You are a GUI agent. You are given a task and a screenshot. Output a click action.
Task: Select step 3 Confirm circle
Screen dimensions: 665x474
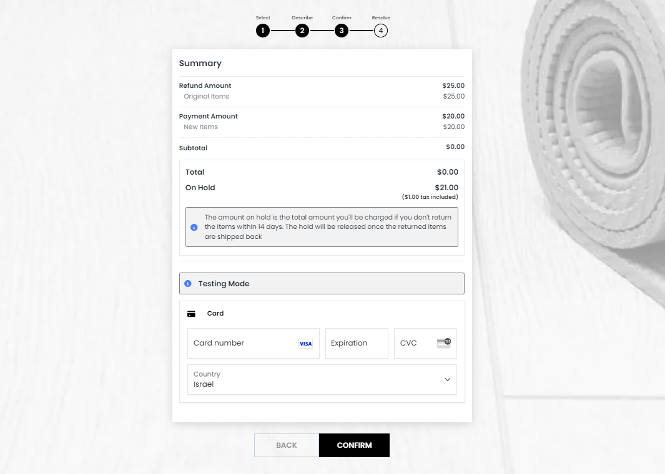coord(342,30)
